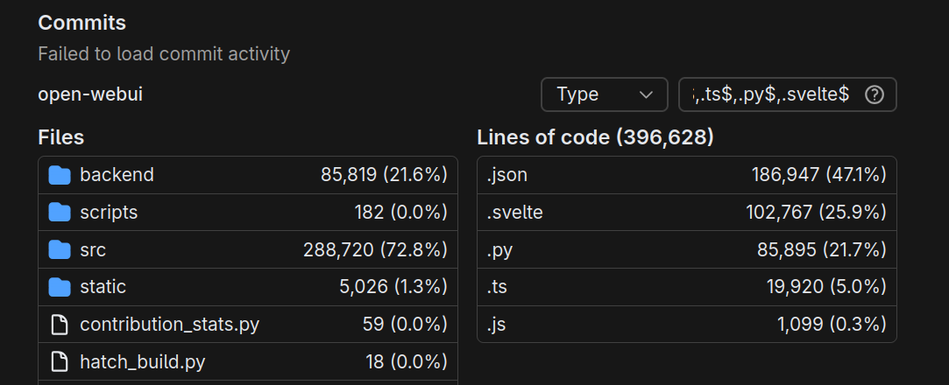Viewport: 949px width, 385px height.
Task: Click the 5,026 (1.3%) value
Action: 393,287
